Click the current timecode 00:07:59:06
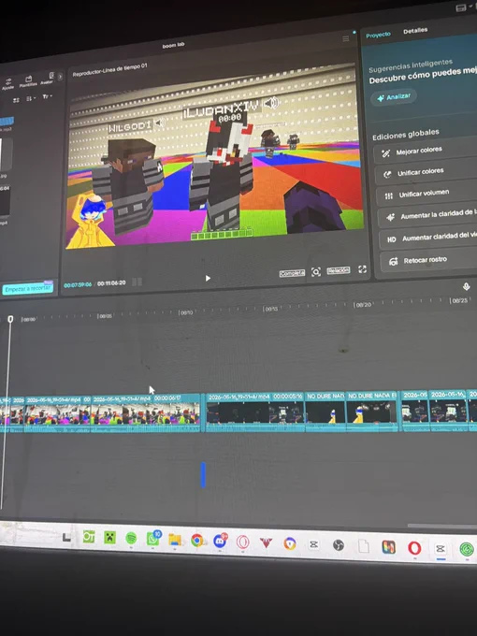 [x=78, y=284]
